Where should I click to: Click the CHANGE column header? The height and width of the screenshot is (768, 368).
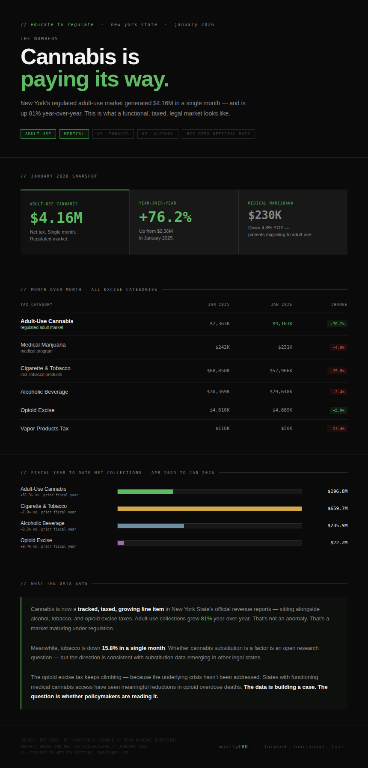pyautogui.click(x=339, y=305)
